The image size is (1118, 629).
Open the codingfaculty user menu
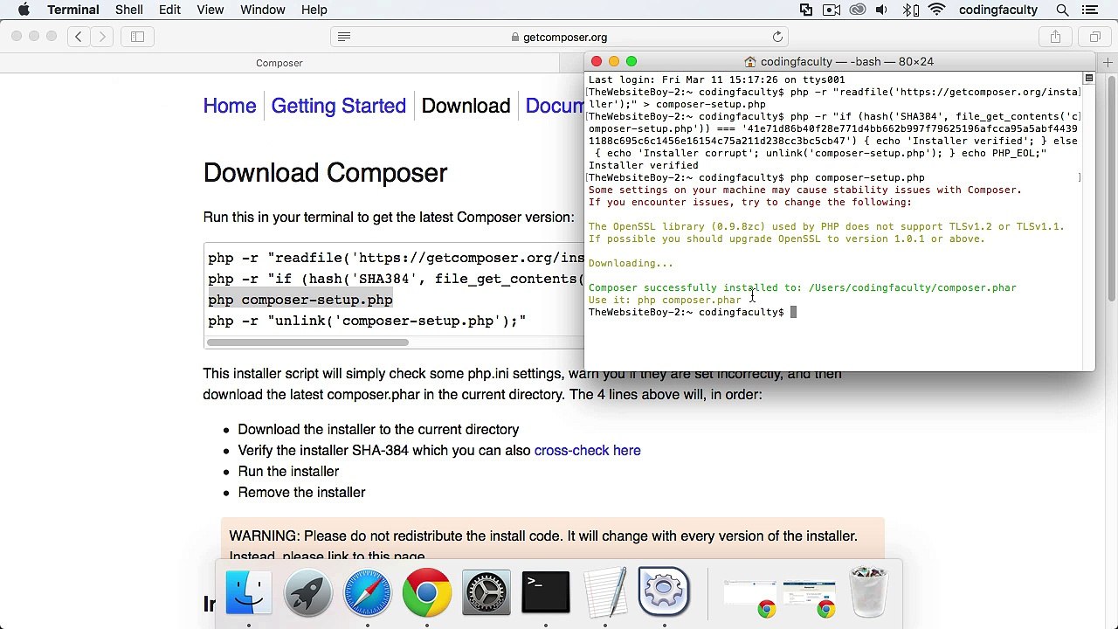click(x=998, y=10)
